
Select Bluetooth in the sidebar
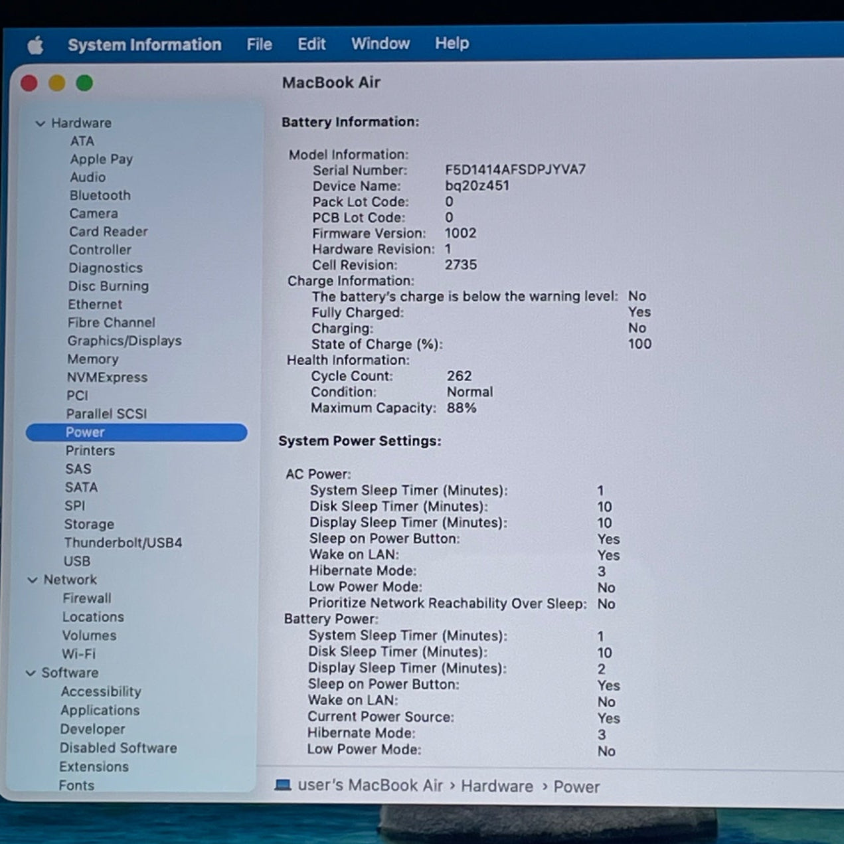[x=100, y=195]
